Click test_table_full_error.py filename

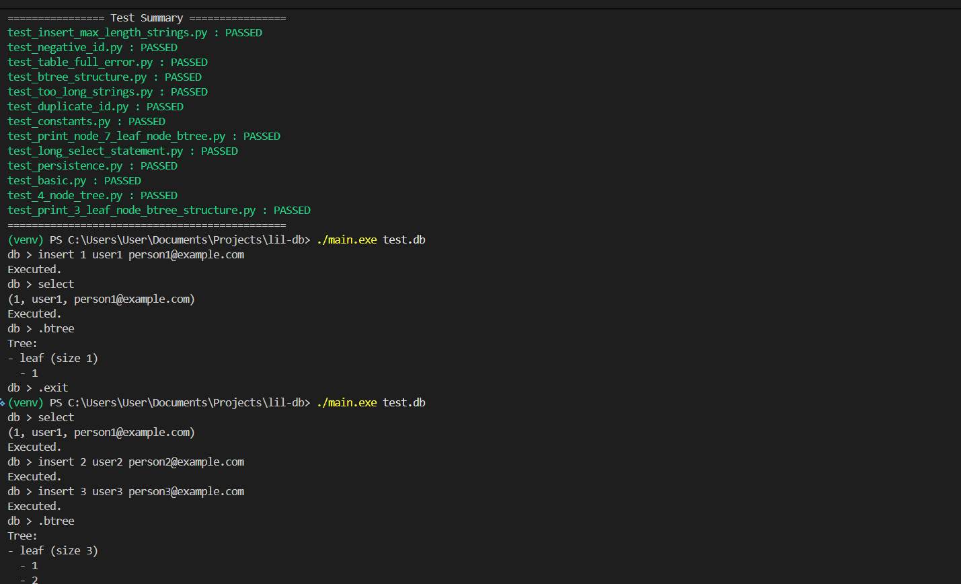(80, 63)
